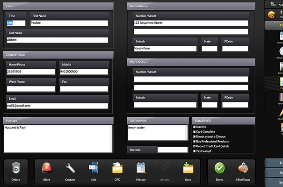Open the CPC folder icon

click(x=117, y=168)
